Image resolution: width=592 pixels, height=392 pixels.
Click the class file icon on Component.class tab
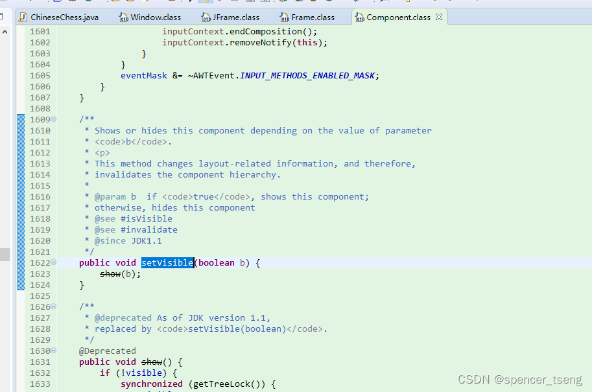pos(361,17)
